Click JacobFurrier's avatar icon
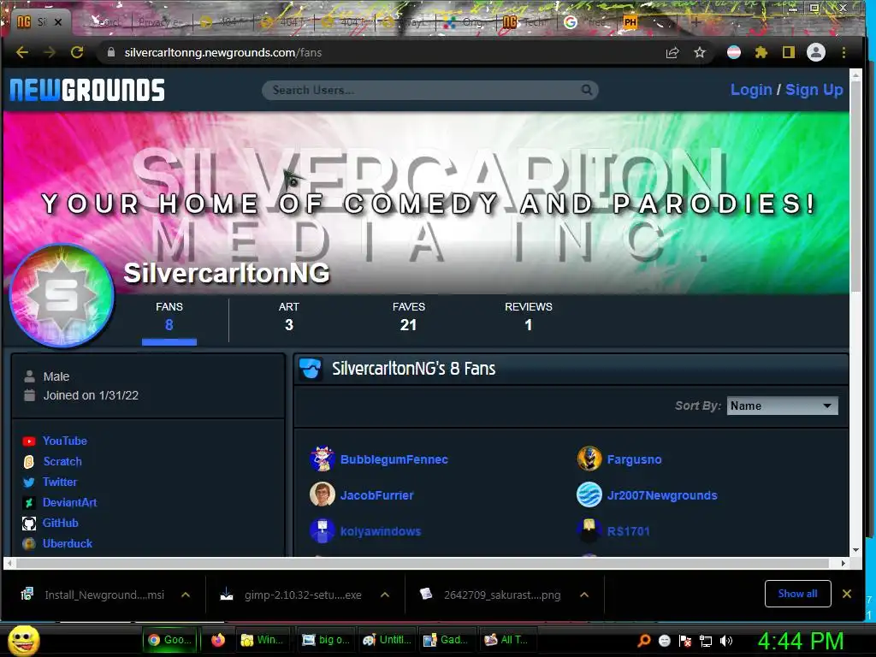 (x=323, y=494)
